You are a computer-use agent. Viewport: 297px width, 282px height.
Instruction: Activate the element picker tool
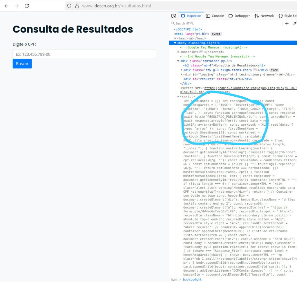(x=174, y=16)
